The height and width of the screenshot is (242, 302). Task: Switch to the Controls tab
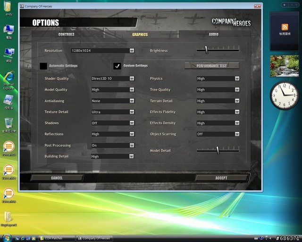coord(67,35)
